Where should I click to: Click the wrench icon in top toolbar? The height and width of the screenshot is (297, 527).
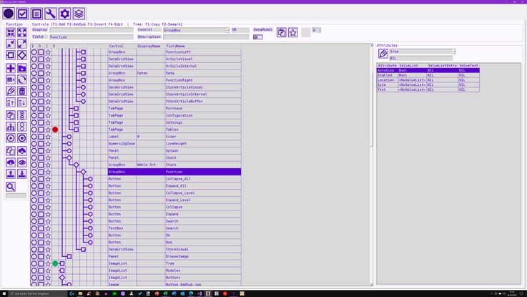coord(51,14)
